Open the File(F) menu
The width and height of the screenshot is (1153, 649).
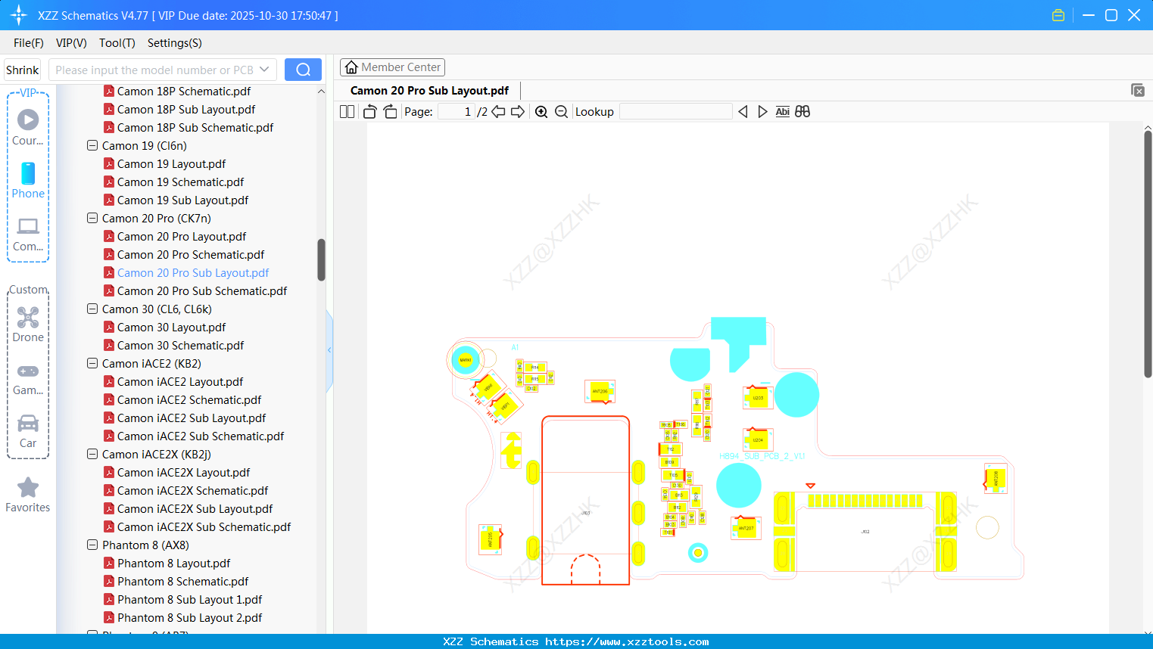[29, 43]
